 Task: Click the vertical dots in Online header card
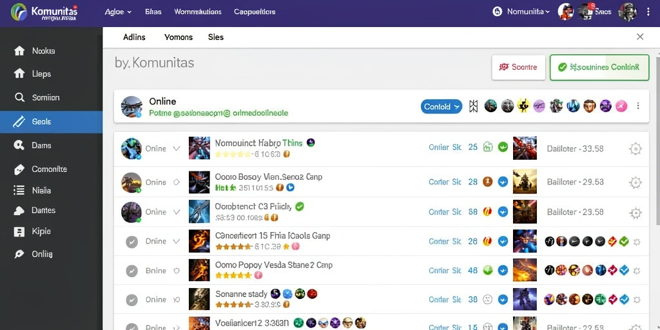click(638, 106)
